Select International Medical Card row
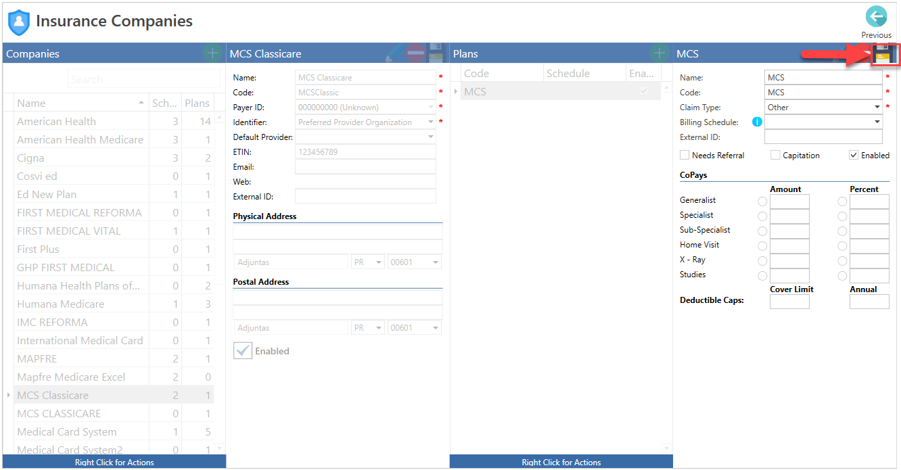Screen dimensions: 901x470 tap(114, 340)
